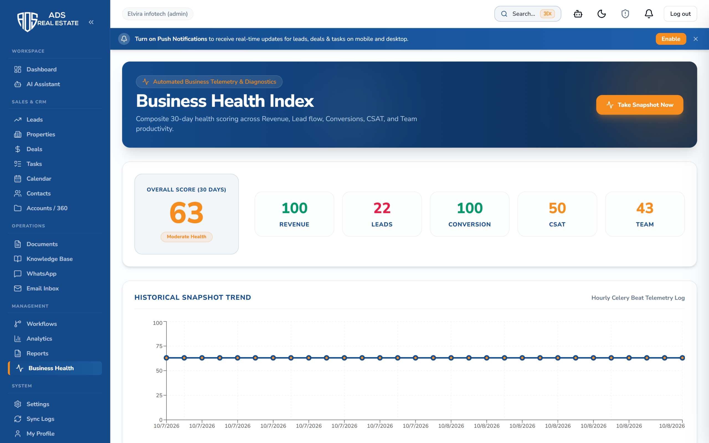Click the Analytics bar chart icon
The height and width of the screenshot is (443, 709).
pyautogui.click(x=17, y=339)
